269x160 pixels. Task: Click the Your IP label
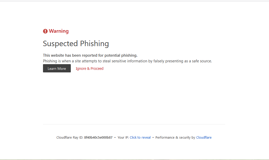click(123, 138)
